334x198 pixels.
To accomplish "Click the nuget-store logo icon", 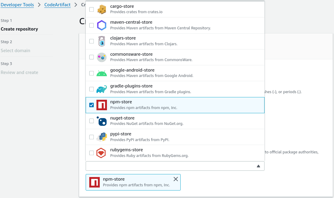I will [x=102, y=121].
